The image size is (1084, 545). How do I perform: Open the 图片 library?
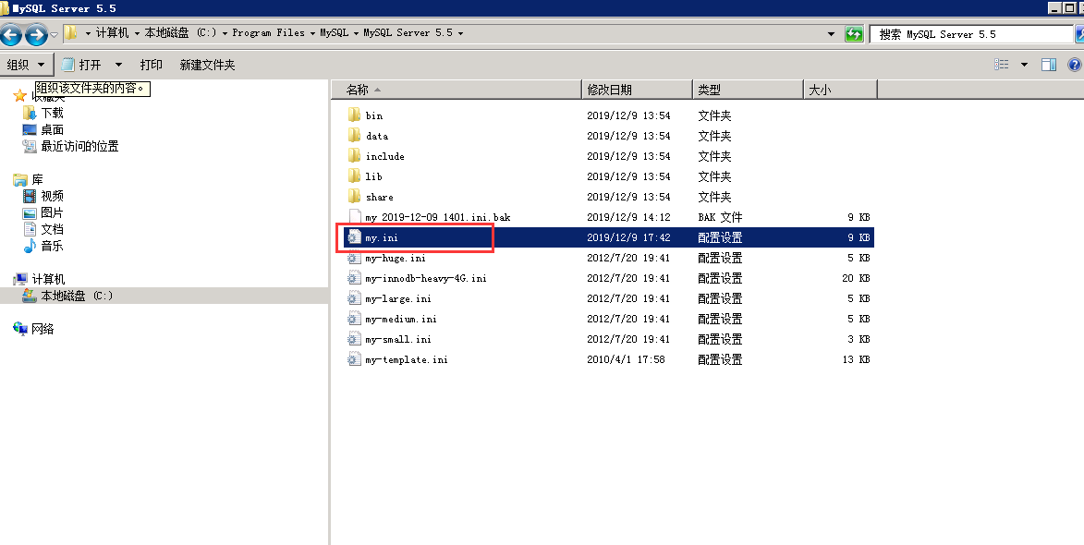pyautogui.click(x=52, y=212)
